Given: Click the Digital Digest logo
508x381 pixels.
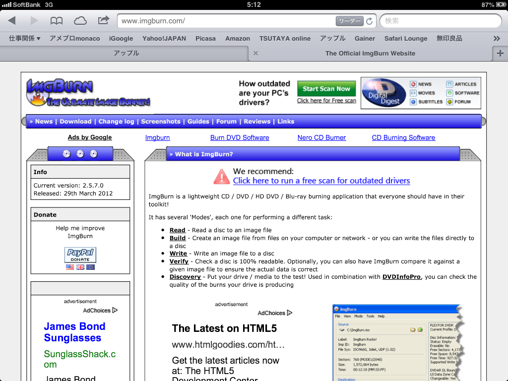Looking at the screenshot, I should pyautogui.click(x=383, y=93).
